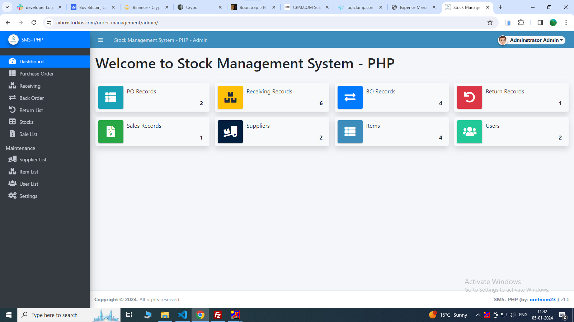Click the Sales Records green invoice icon
Screen dimensions: 574x322
(x=111, y=132)
